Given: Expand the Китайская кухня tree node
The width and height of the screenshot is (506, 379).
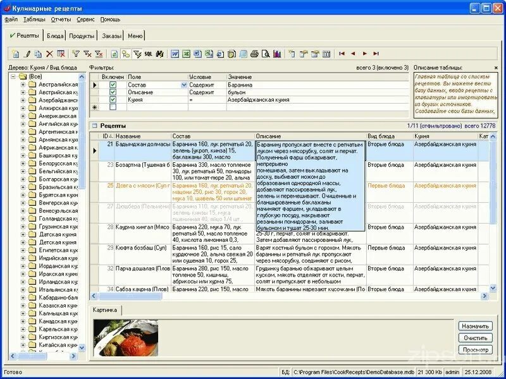Looking at the screenshot, I should (23, 345).
